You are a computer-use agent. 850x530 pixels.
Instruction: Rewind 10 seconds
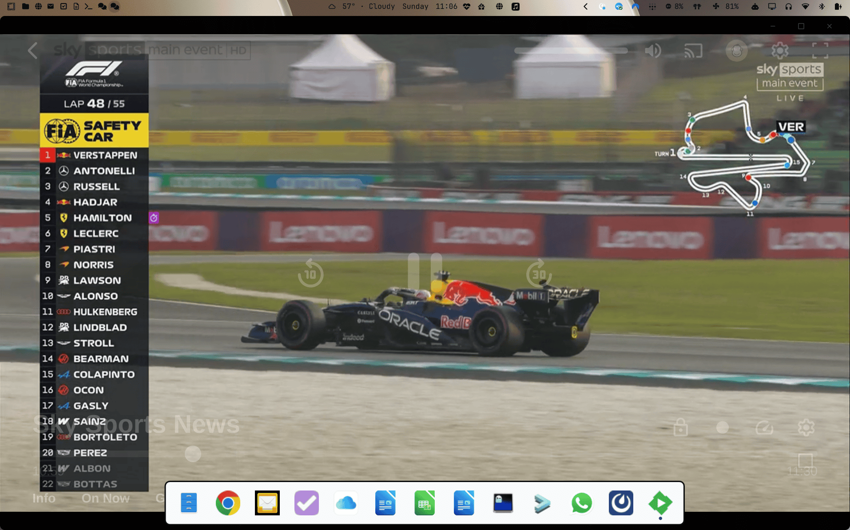click(x=310, y=273)
